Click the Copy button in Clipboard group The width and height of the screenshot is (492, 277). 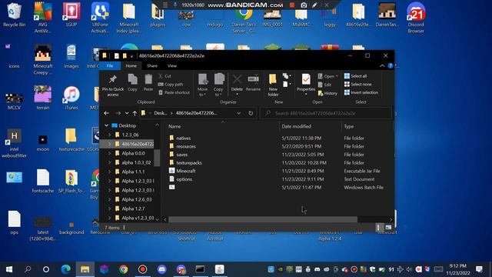(x=132, y=83)
